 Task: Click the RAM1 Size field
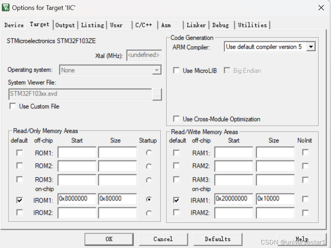point(275,152)
